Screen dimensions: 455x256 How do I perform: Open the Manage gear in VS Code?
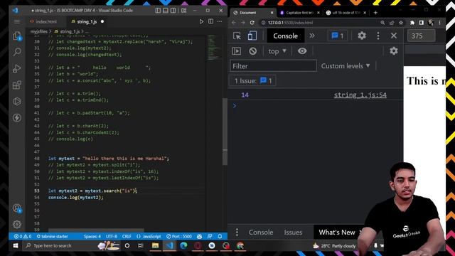click(x=17, y=224)
